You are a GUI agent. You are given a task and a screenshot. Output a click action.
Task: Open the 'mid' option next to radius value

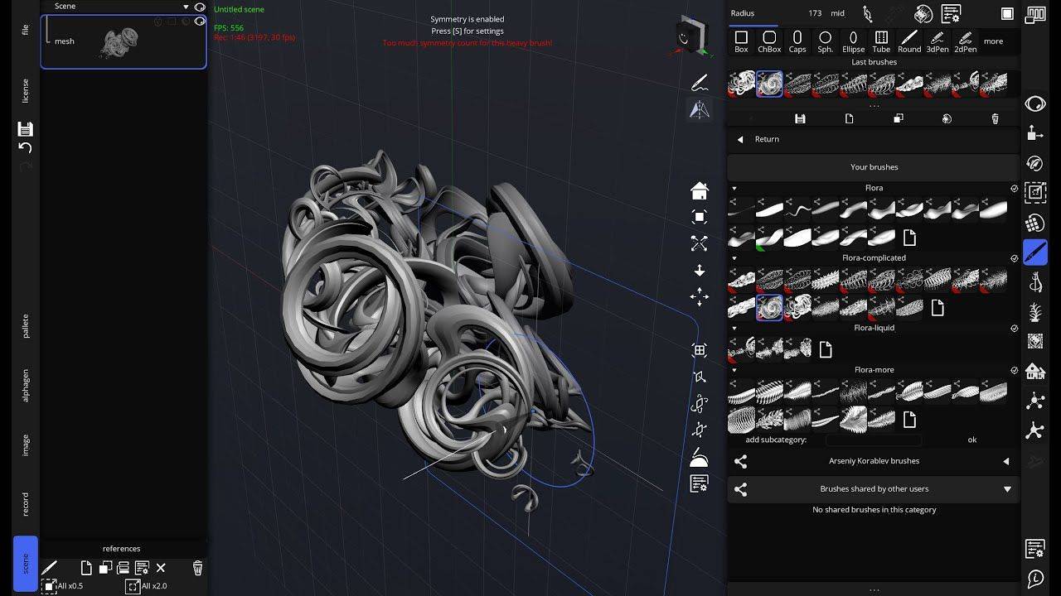point(837,13)
